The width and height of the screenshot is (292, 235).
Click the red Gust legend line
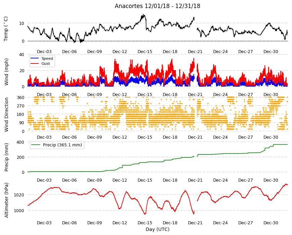35,63
